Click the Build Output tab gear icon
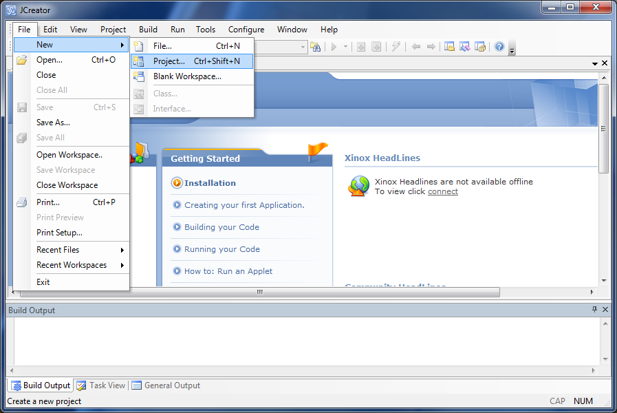The width and height of the screenshot is (617, 413). 16,385
